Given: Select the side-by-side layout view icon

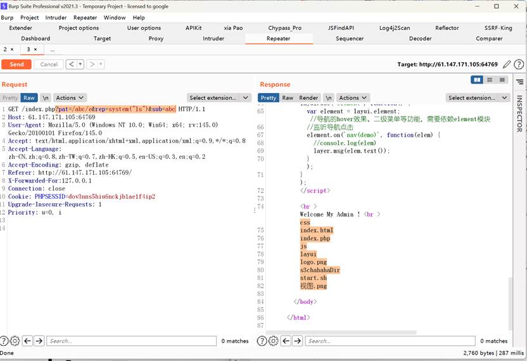Looking at the screenshot, I should tap(476, 80).
